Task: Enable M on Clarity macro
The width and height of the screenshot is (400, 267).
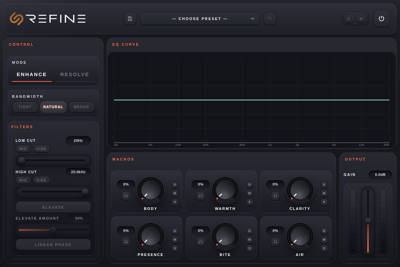Action: tap(324, 193)
